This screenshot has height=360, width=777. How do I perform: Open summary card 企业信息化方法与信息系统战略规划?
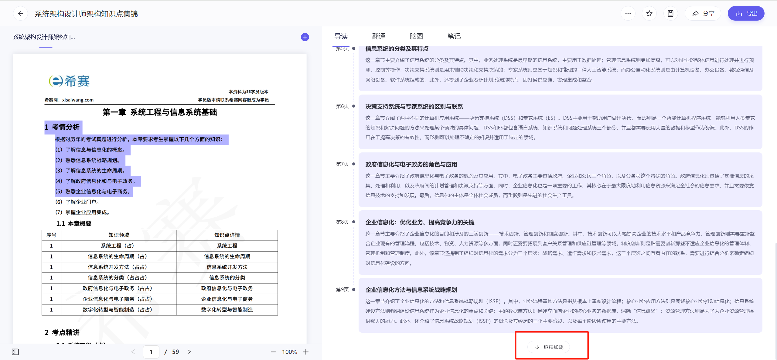[560, 305]
